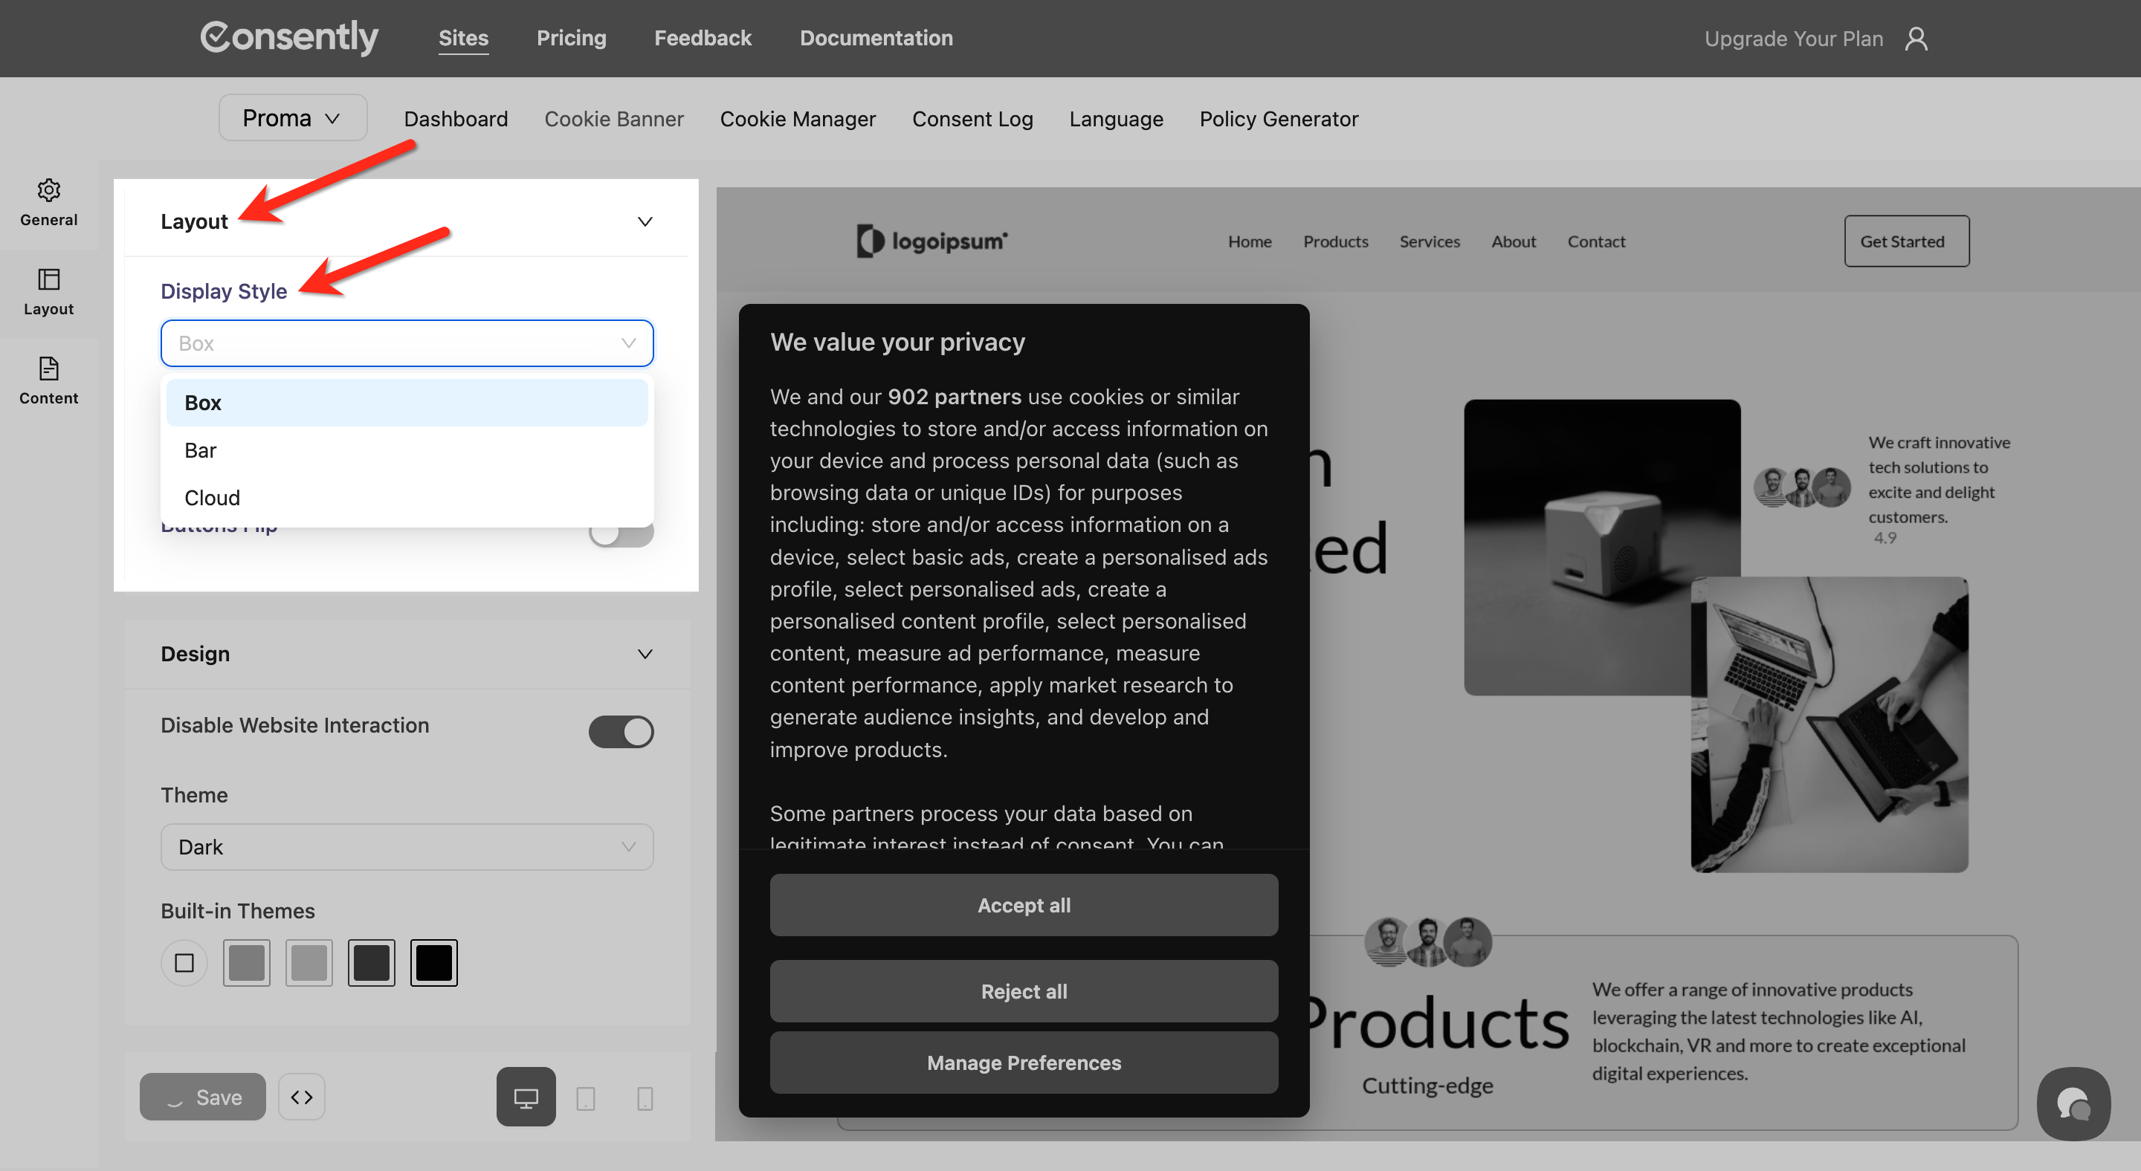Open the Theme Dark dropdown
2141x1171 pixels.
407,846
